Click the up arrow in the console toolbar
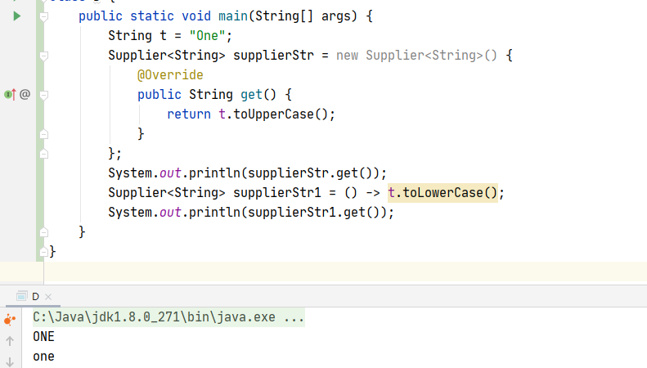Image resolution: width=647 pixels, height=368 pixels. tap(10, 340)
